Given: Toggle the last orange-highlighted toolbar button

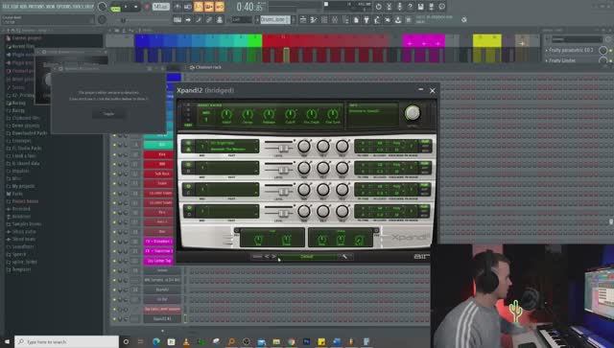Looking at the screenshot, I should coord(220,7).
